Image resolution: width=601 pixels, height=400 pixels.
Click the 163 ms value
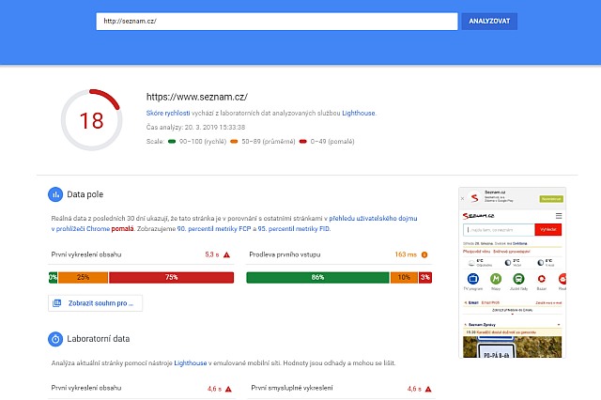[406, 254]
